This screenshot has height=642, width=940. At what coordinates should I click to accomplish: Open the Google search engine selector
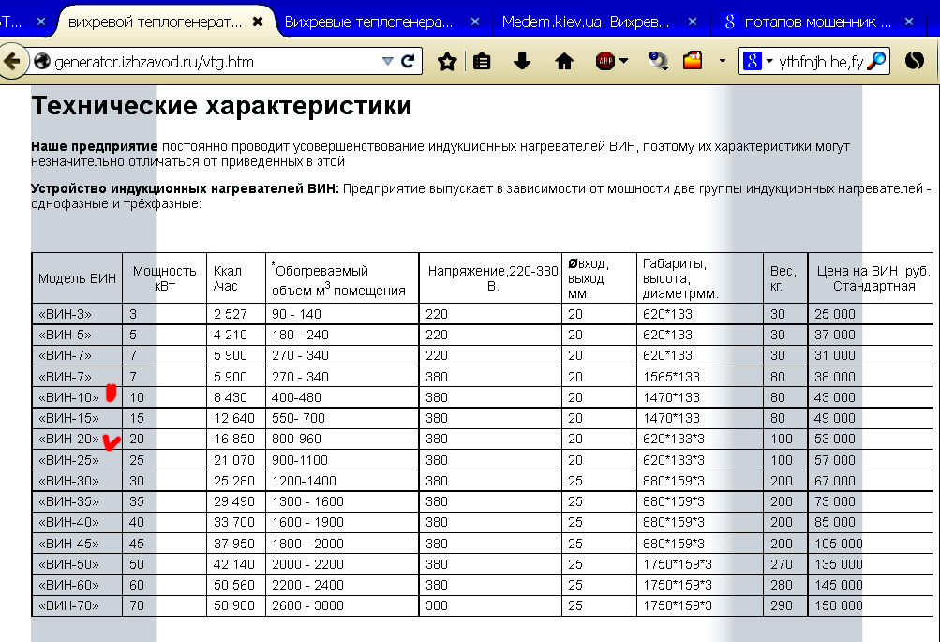[757, 61]
